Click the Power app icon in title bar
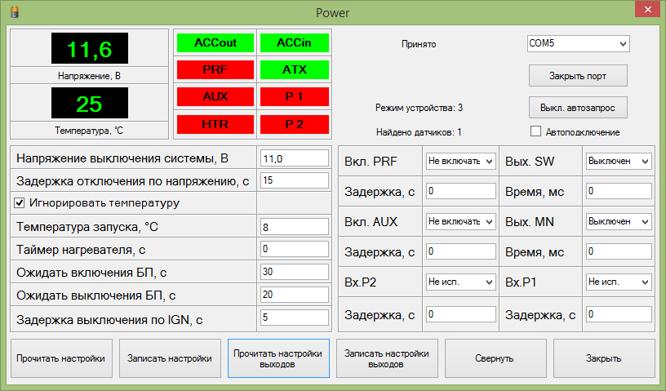The height and width of the screenshot is (391, 666). [x=13, y=12]
